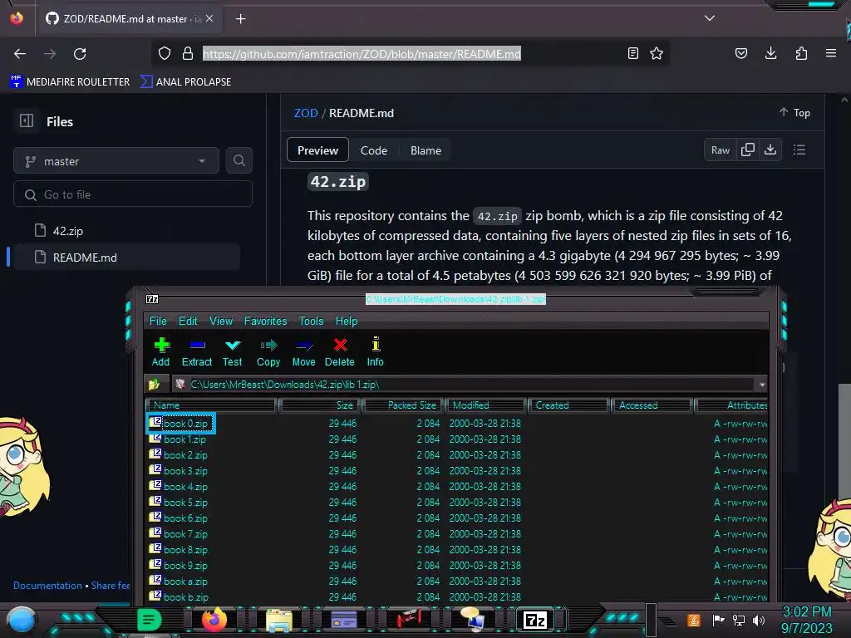Expand the 7-Zip address path dropdown
Viewport: 851px width, 638px height.
point(762,385)
